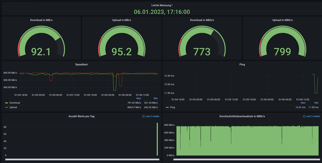Click the '200 Mb/s' axis label in Durchschnittsdownloadrate
Viewport: 322px width, 163px height.
(x=169, y=148)
